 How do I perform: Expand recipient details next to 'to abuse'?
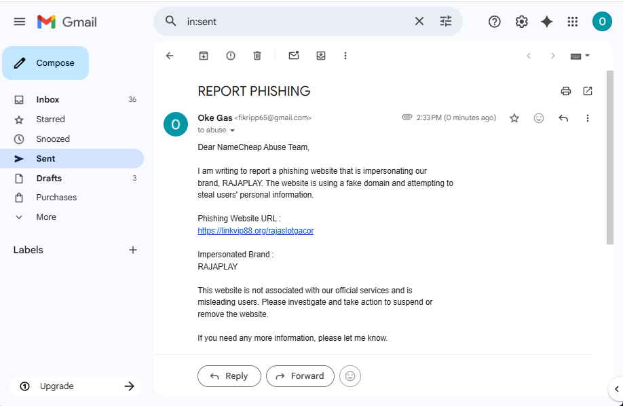pyautogui.click(x=232, y=130)
